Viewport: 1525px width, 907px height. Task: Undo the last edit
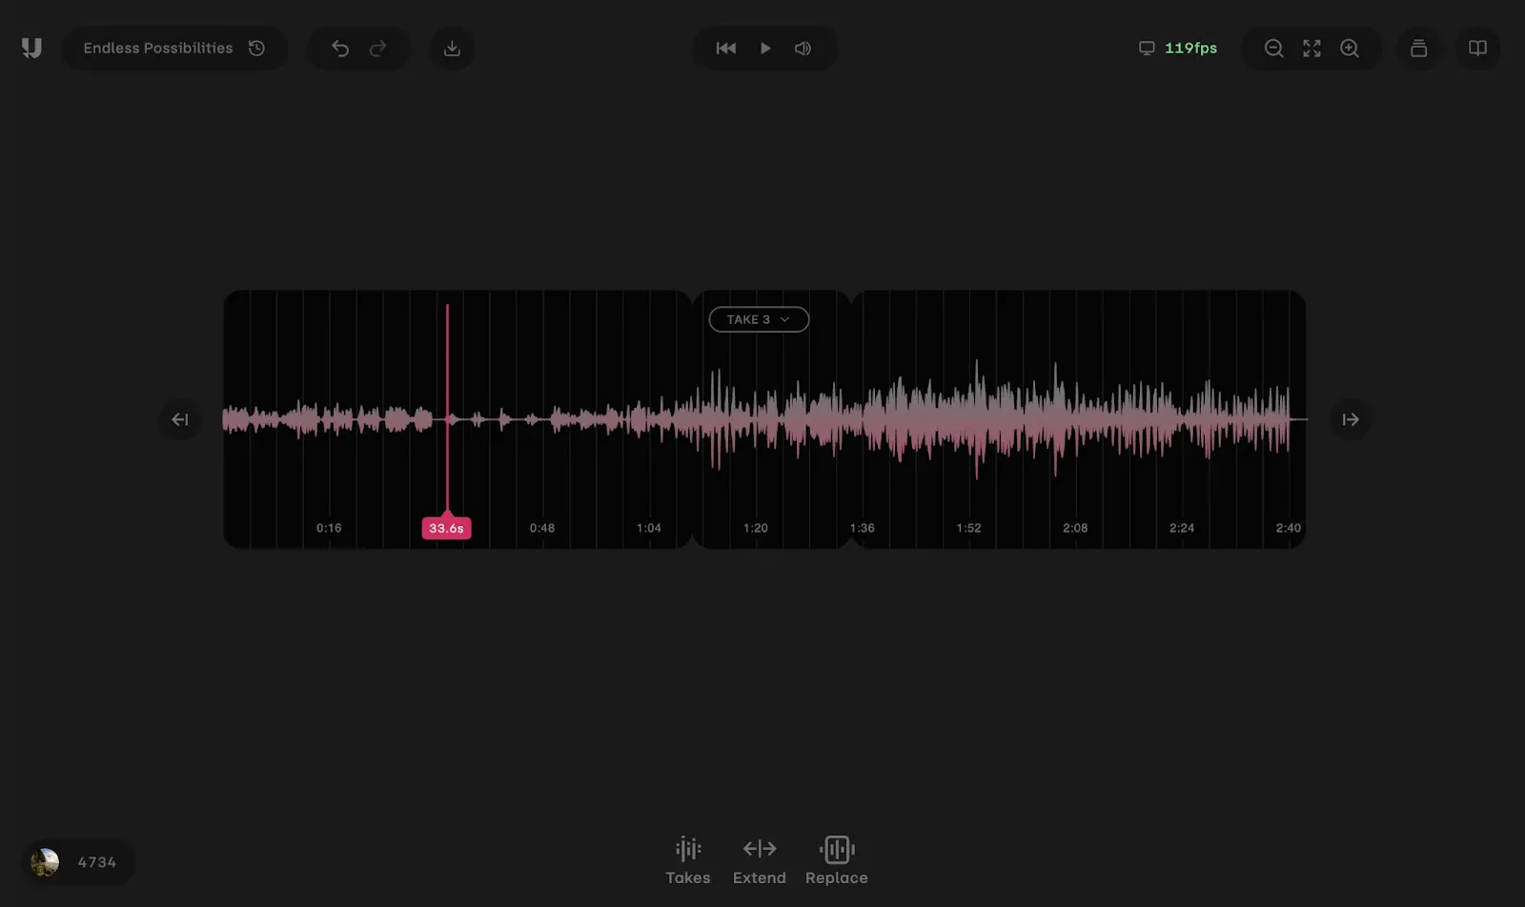coord(340,48)
